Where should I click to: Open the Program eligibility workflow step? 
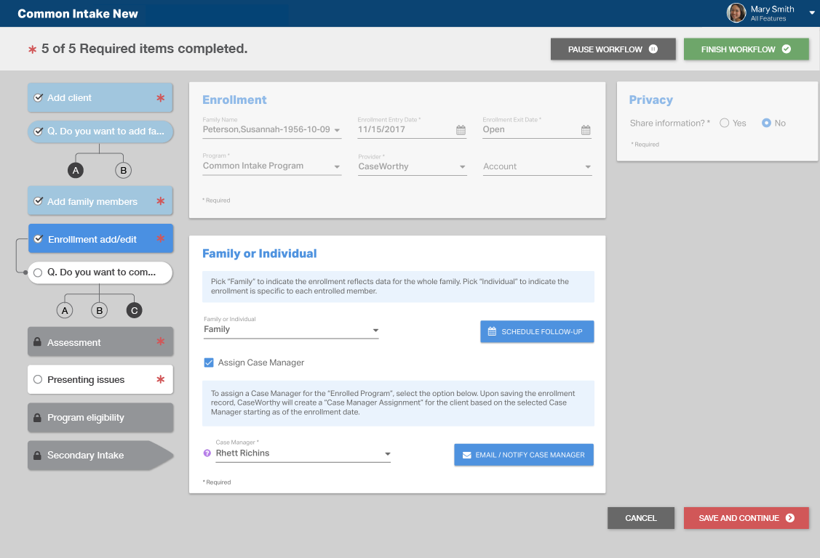tap(100, 418)
